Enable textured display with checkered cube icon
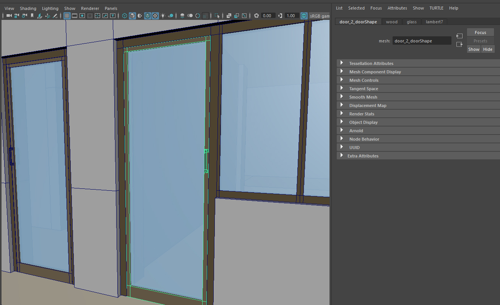The height and width of the screenshot is (305, 500). point(155,16)
